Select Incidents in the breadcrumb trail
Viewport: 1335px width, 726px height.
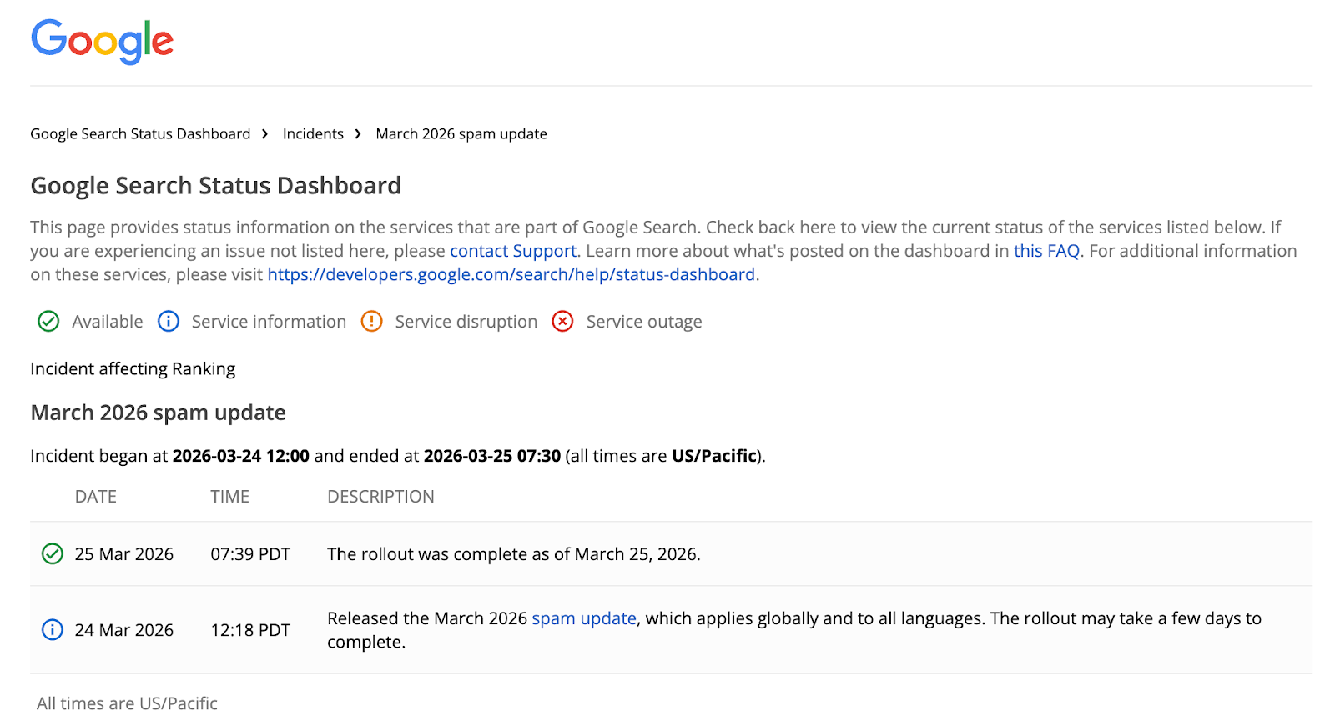click(313, 133)
